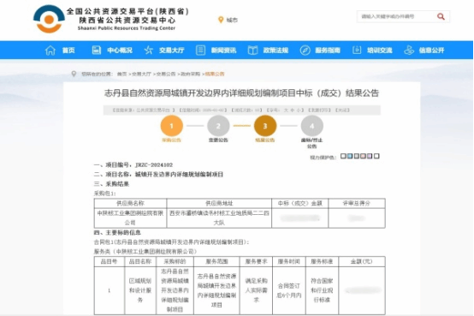Open the 培训交流 menu item

pyautogui.click(x=372, y=50)
